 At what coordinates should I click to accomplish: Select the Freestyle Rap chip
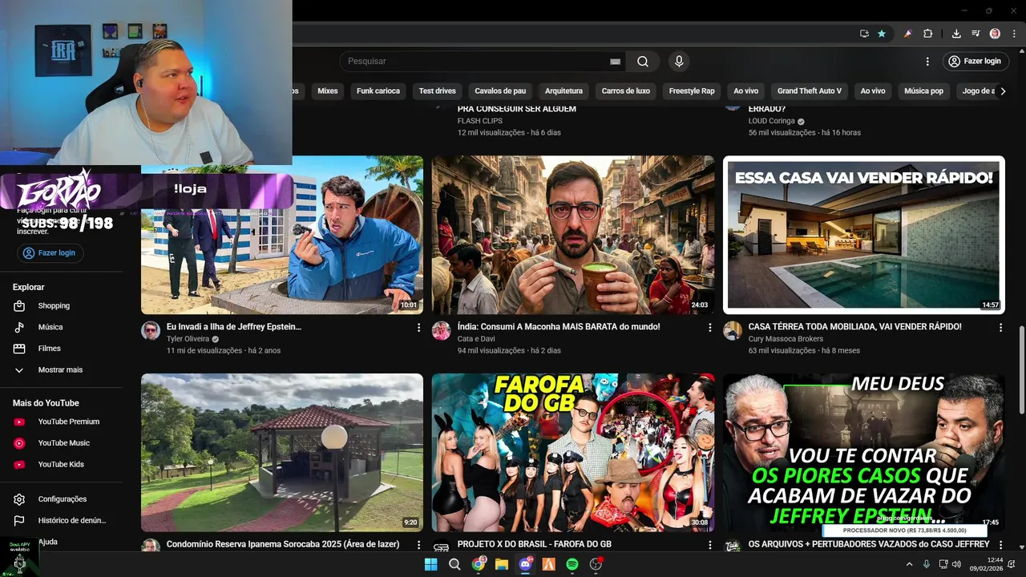pos(692,91)
